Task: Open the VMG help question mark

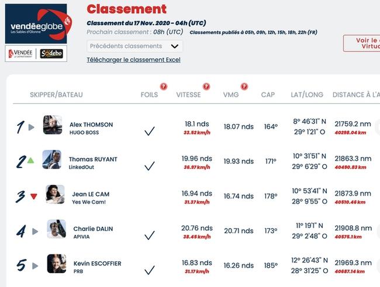Action: [x=244, y=87]
